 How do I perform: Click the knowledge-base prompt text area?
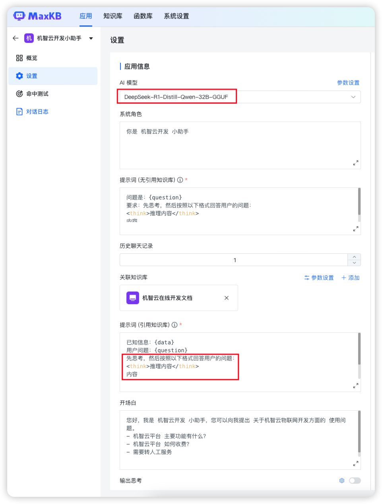point(240,362)
